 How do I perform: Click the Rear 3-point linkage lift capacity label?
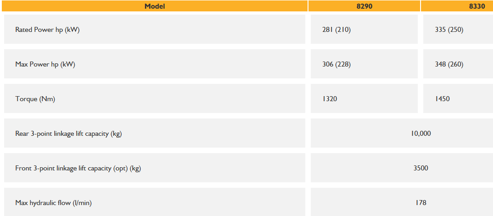(x=68, y=134)
